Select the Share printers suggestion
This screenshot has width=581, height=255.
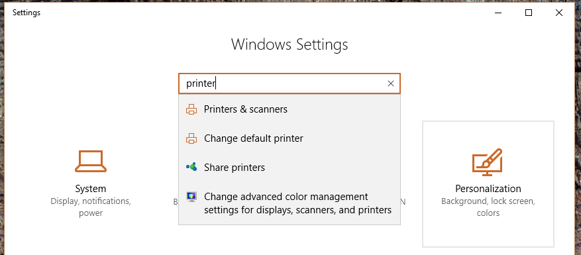pos(290,168)
